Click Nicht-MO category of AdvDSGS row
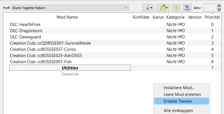 (176, 55)
